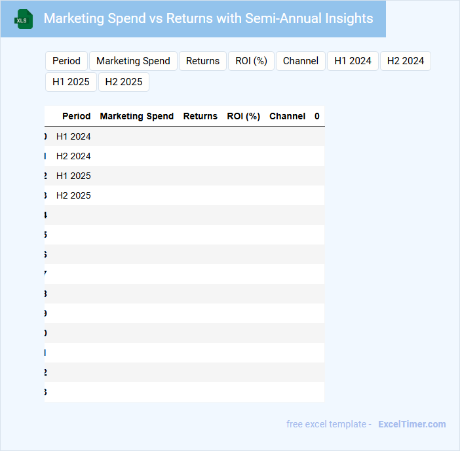The height and width of the screenshot is (451, 460).
Task: Select the H2 2024 table cell
Action: (x=73, y=156)
